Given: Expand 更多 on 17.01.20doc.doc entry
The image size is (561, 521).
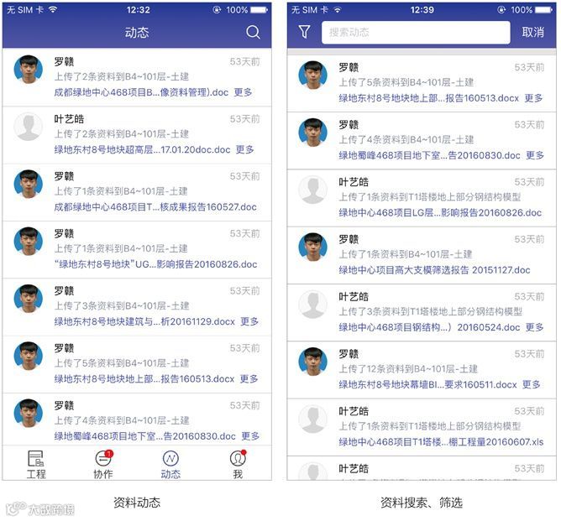Looking at the screenshot, I should 244,149.
